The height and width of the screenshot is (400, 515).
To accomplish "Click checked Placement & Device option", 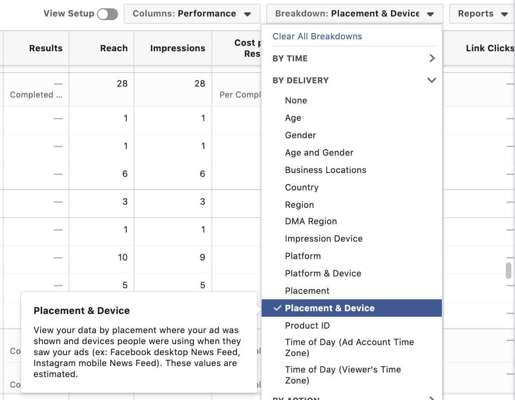I will click(x=352, y=308).
